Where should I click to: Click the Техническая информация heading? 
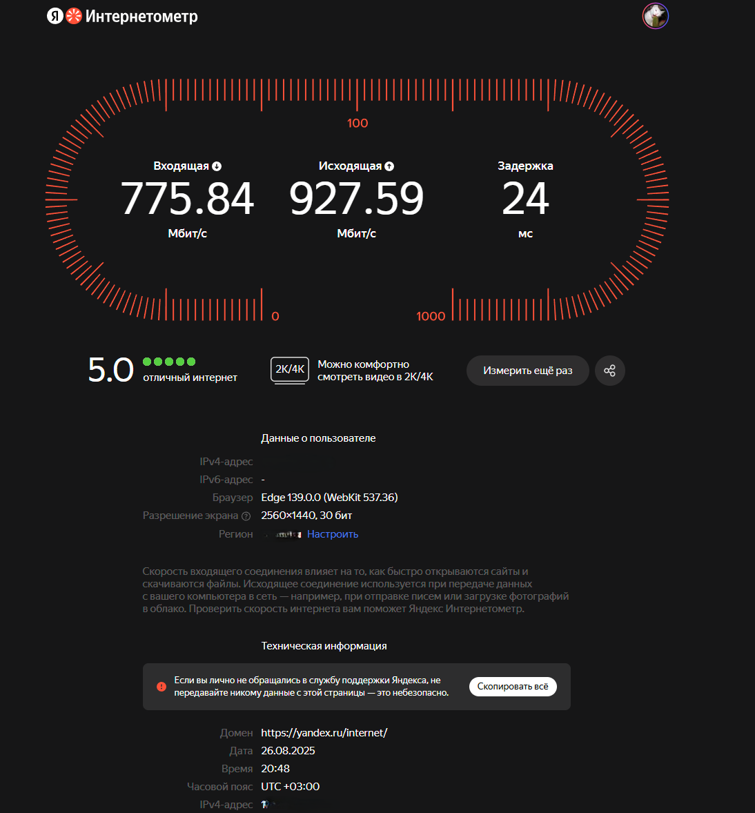[324, 646]
